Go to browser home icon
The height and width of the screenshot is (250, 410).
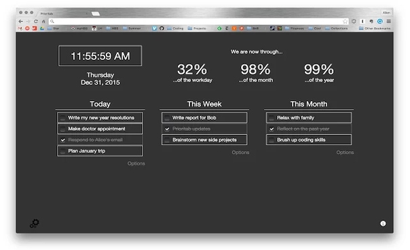coord(43,22)
